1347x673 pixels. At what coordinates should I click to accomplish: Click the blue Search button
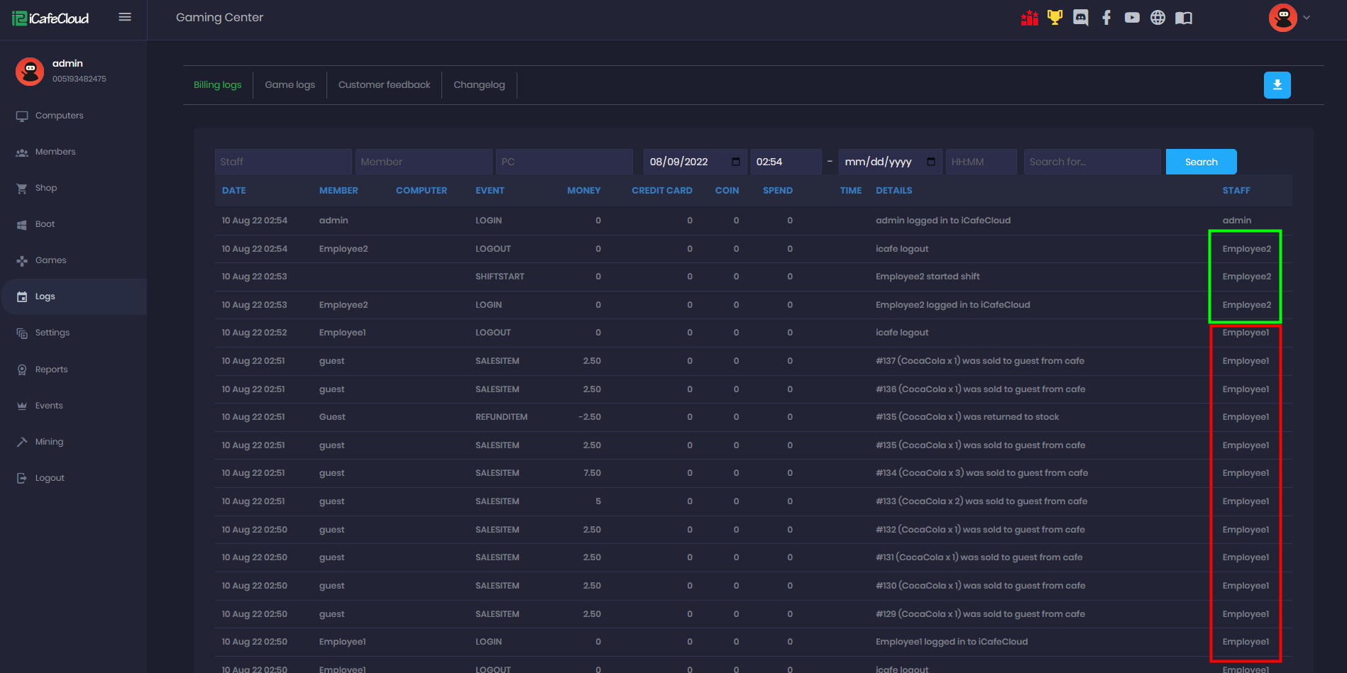[x=1201, y=162]
